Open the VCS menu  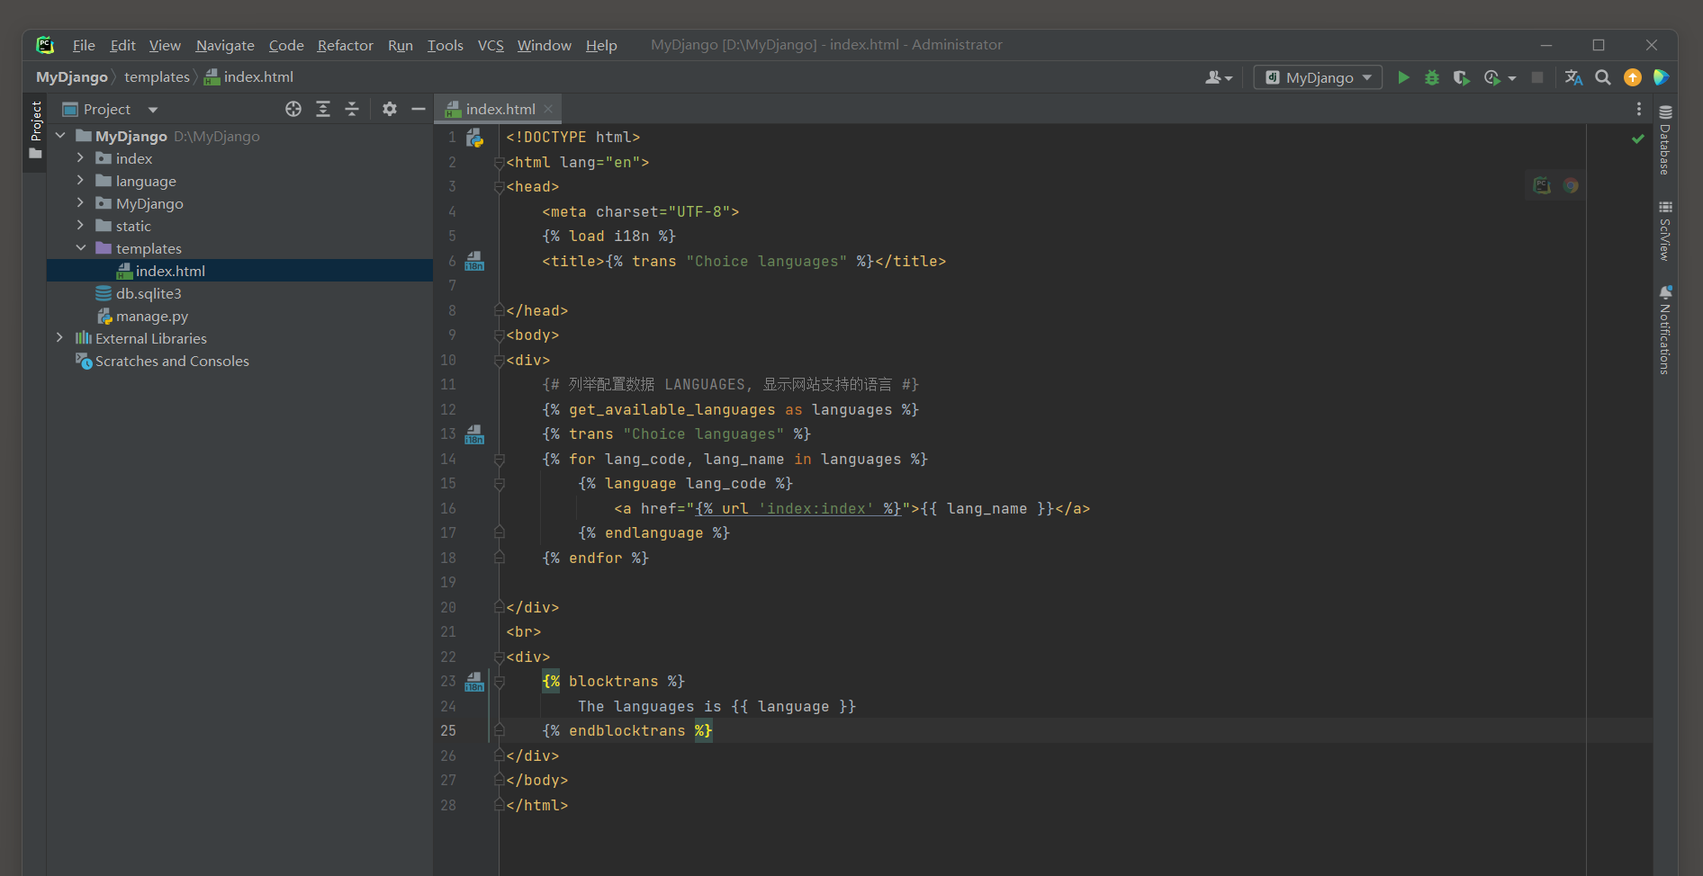(491, 45)
